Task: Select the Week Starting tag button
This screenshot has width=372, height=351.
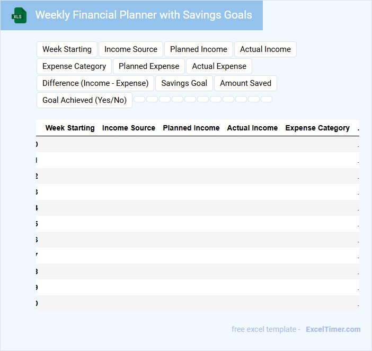Action: [67, 49]
